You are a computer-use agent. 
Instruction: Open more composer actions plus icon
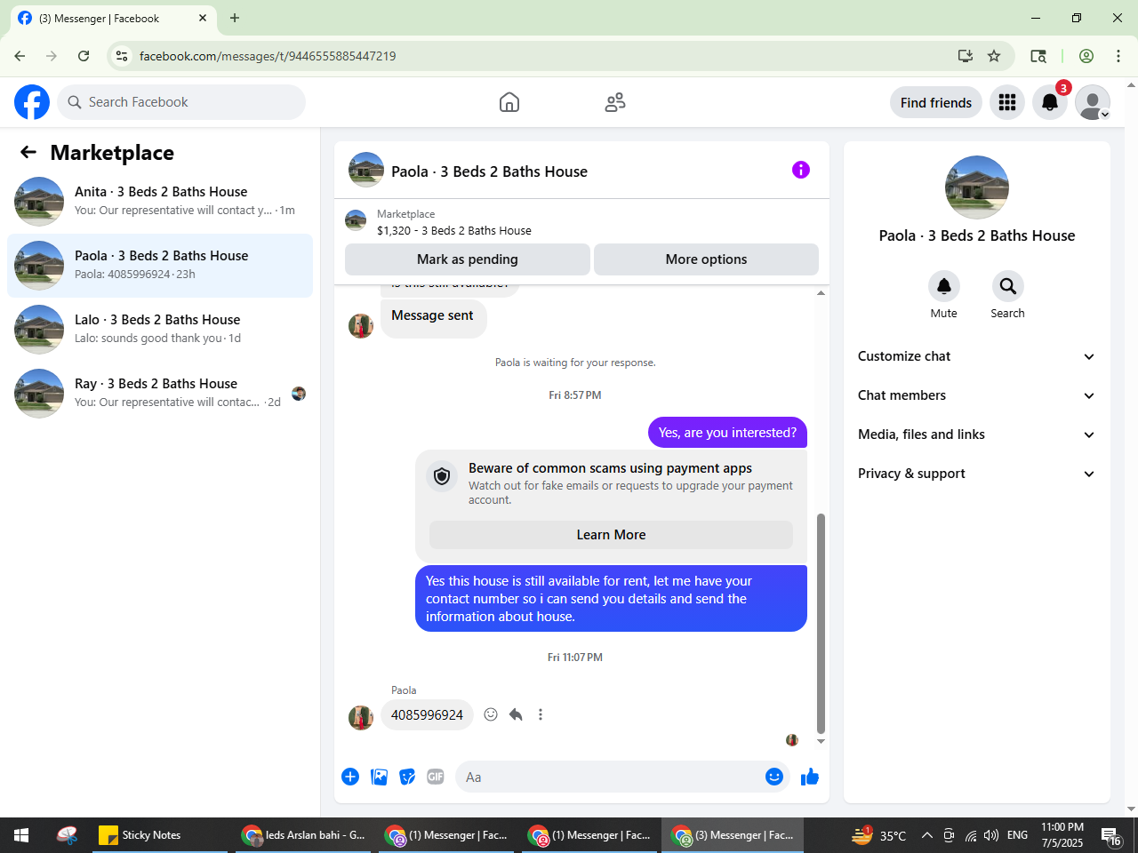(350, 777)
